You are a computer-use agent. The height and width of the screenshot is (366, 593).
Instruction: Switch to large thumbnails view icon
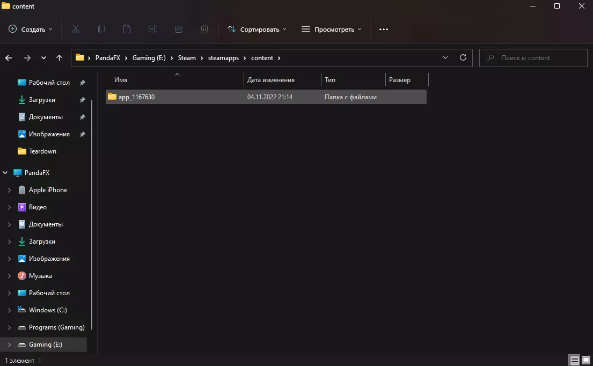point(586,360)
